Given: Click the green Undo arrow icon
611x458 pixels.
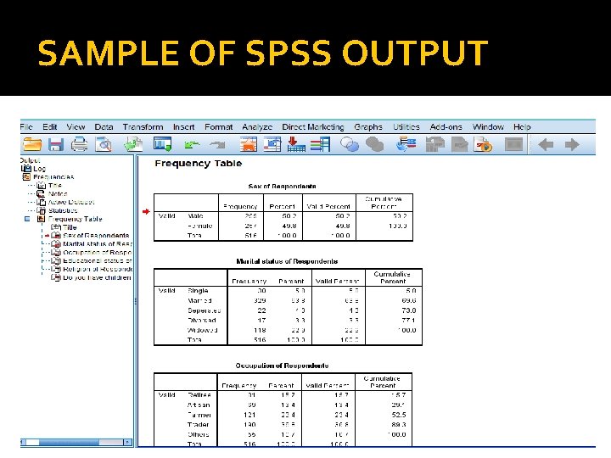Looking at the screenshot, I should click(192, 145).
